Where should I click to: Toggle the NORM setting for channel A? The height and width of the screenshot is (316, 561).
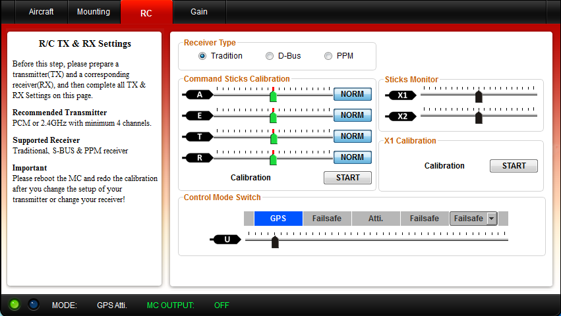pyautogui.click(x=352, y=94)
